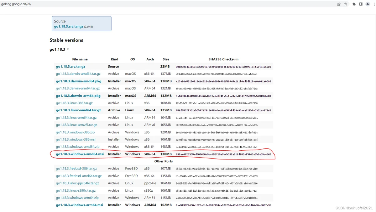Screen dimensions: 376x212
Task: Click the share icon in address bar
Action: click(x=339, y=4)
